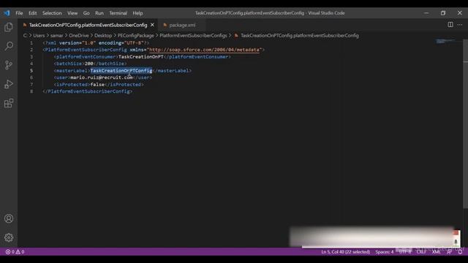The height and width of the screenshot is (263, 468).
Task: Change line endings via CRLF
Action: tap(421, 252)
